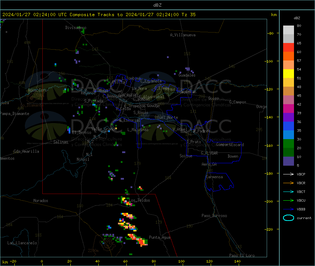Viewport: 315px width, 266px height.
Task: Click the Los_Toldos map label
Action: pyautogui.click(x=139, y=200)
